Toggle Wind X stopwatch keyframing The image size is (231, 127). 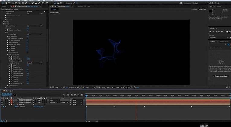[9, 46]
